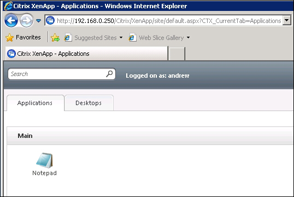Open the recent pages dropdown arrow
This screenshot has height=197, width=294.
point(38,20)
